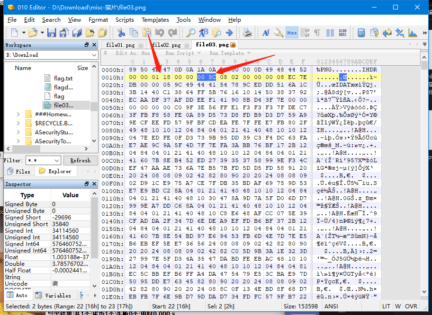Click the Save All icon
This screenshot has height=315, width=432.
(77, 33)
